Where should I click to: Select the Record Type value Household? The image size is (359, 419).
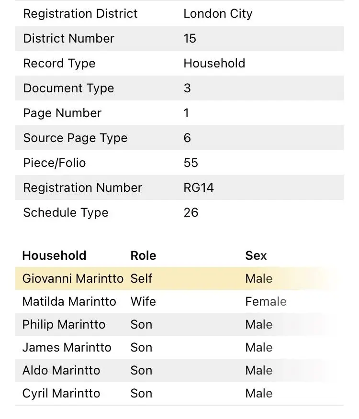pos(214,63)
